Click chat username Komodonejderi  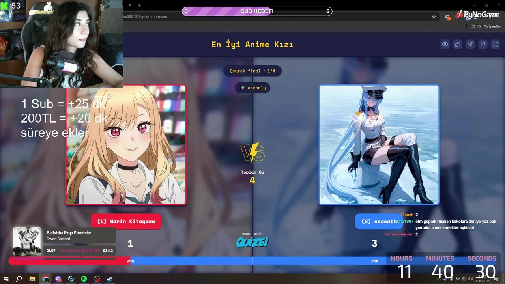pyautogui.click(x=399, y=234)
